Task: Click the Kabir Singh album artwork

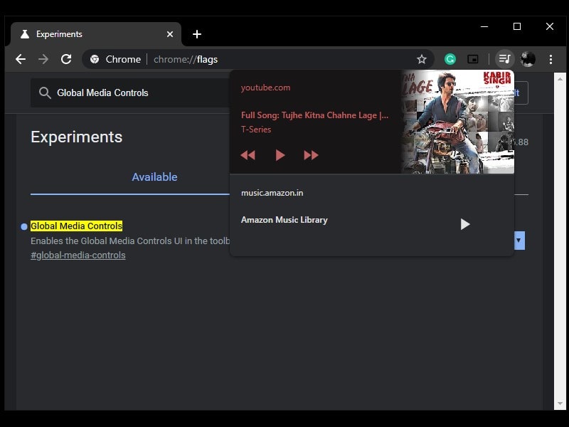Action: [457, 122]
